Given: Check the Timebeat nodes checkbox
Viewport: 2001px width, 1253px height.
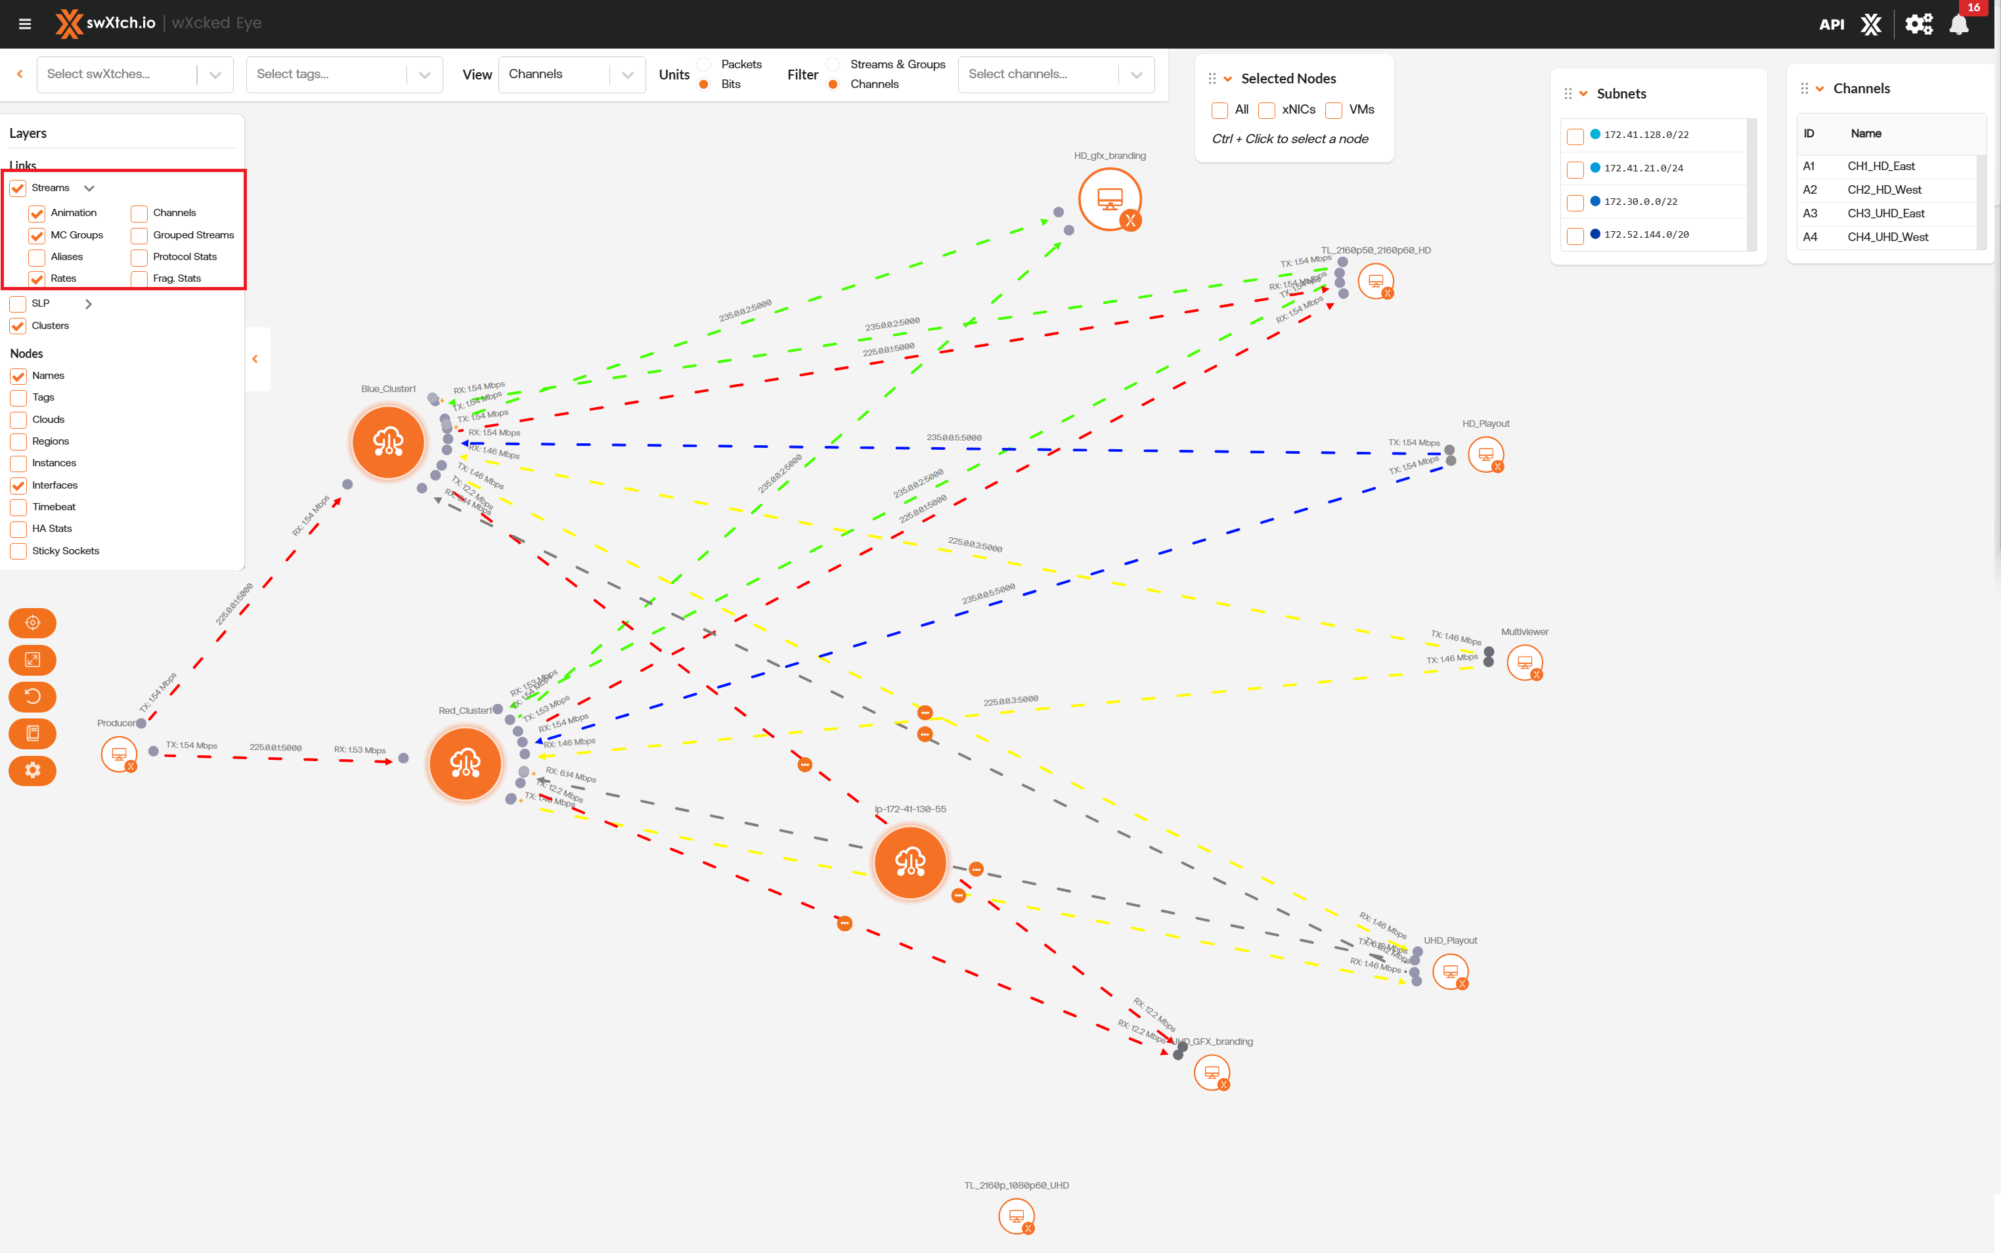Looking at the screenshot, I should (18, 507).
